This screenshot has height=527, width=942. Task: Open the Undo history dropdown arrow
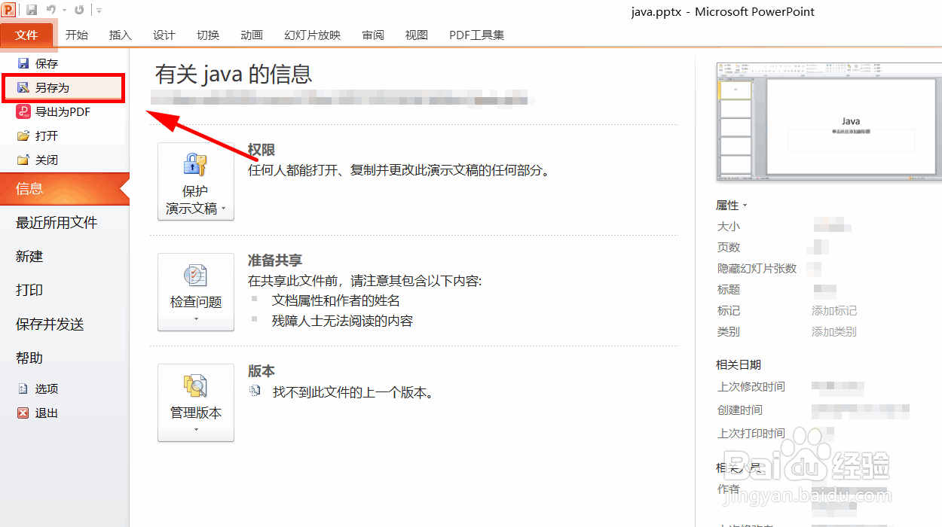pos(63,11)
